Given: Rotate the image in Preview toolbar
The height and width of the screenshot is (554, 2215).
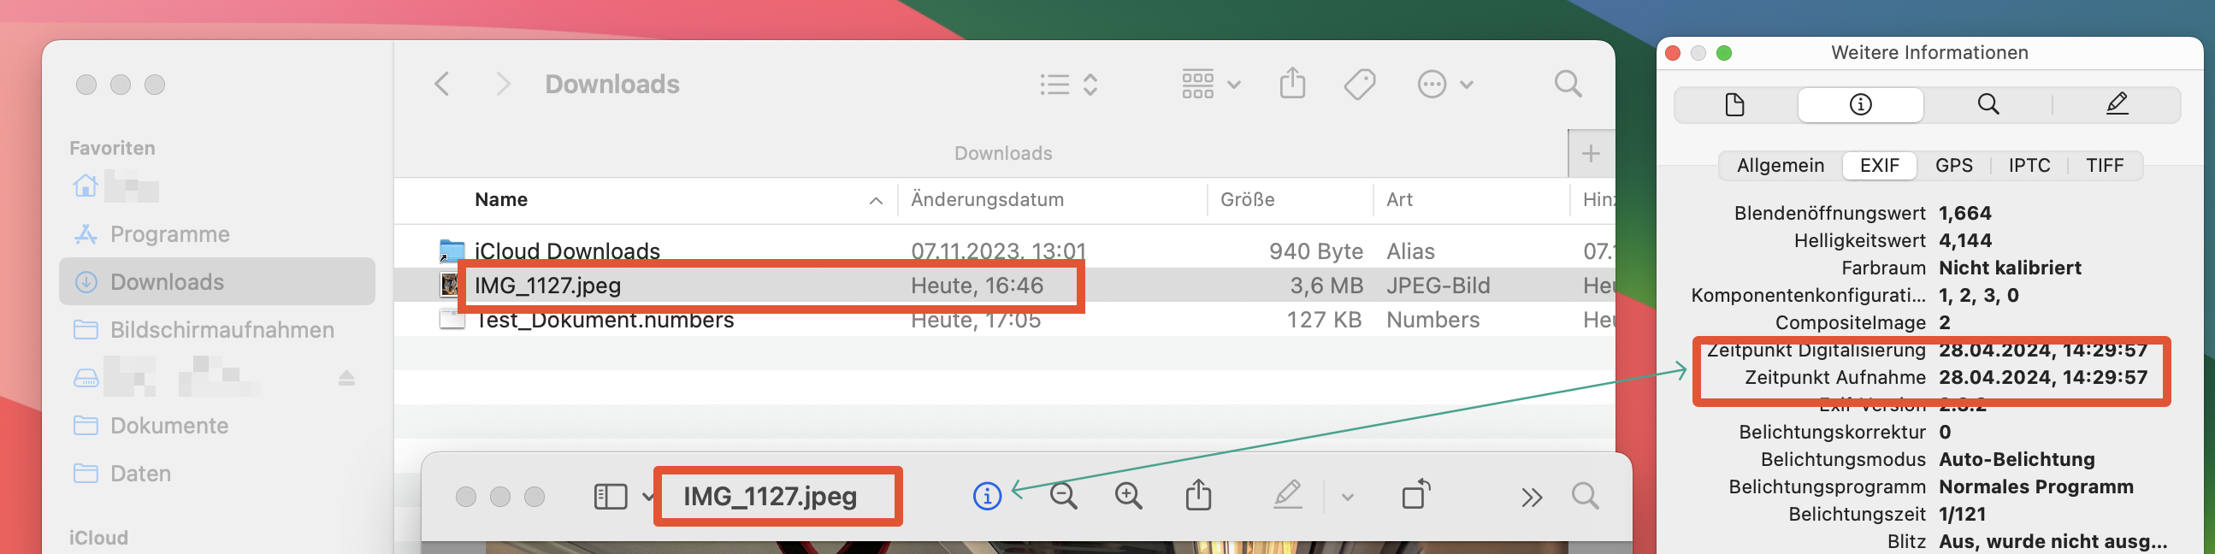Looking at the screenshot, I should click(1415, 496).
